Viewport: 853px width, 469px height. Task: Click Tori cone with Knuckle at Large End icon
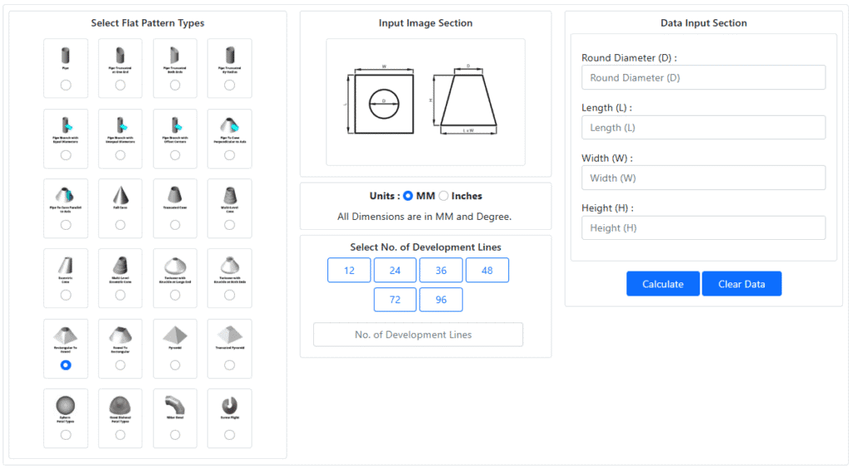175,265
